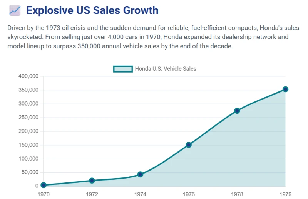
Task: Click the 200,000 y-axis label
Action: [x=28, y=131]
